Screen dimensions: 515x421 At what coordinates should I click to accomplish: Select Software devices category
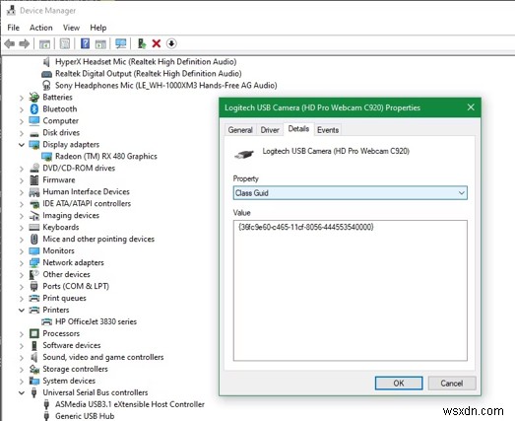coord(72,345)
